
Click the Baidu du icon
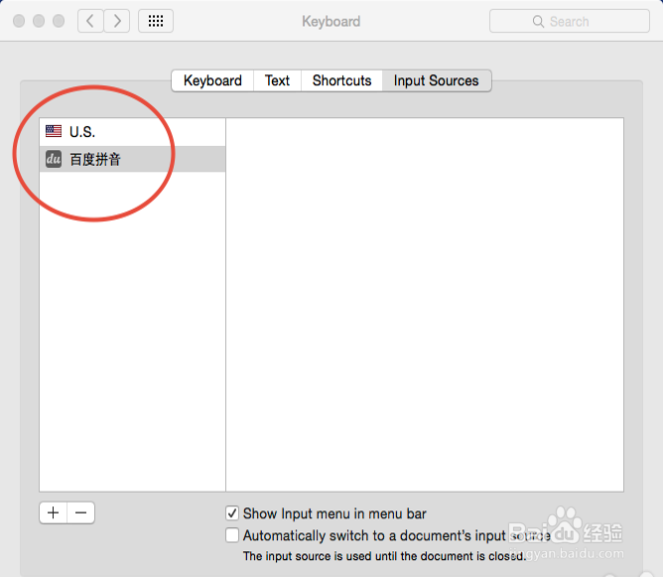click(54, 159)
